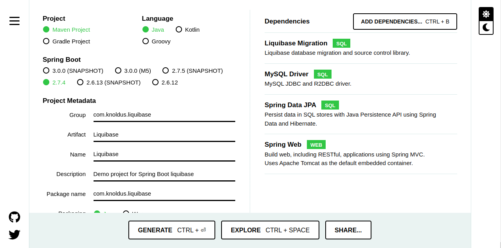Click the Add Dependencies button

pyautogui.click(x=405, y=22)
